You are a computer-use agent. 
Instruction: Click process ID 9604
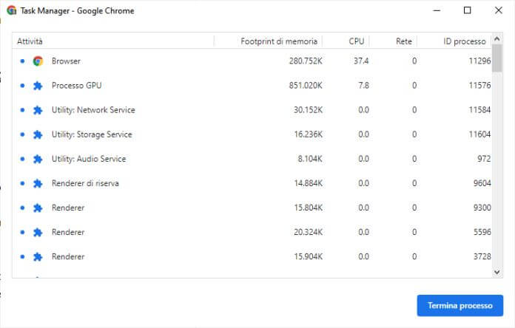(x=482, y=183)
